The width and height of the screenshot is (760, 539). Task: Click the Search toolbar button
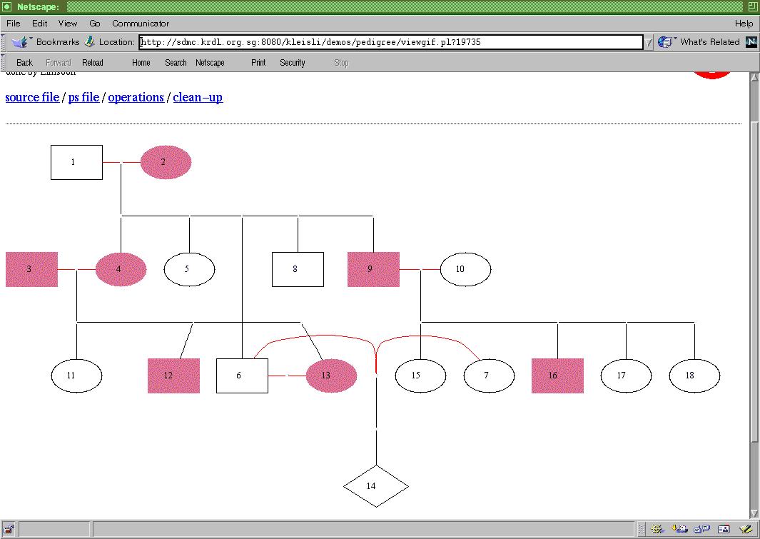[x=176, y=63]
